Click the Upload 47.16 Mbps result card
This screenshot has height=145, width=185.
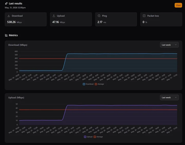tap(71, 19)
